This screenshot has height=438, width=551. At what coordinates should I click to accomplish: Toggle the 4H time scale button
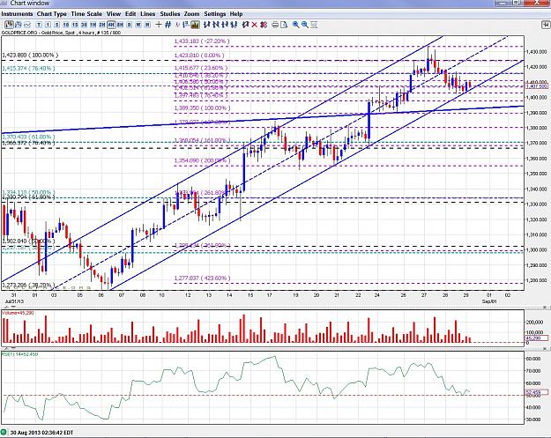pos(111,25)
